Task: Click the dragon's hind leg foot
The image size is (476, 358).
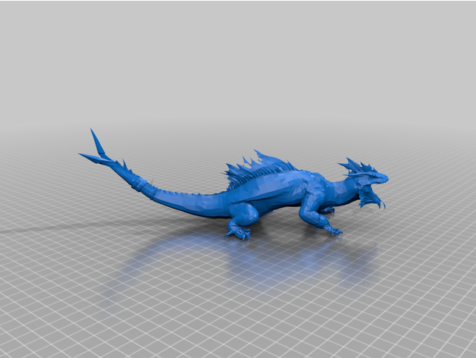Action: (238, 232)
